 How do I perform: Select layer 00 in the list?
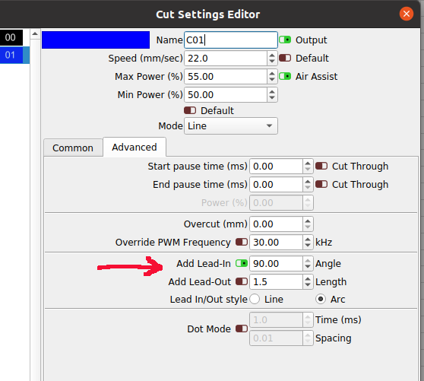click(x=11, y=37)
